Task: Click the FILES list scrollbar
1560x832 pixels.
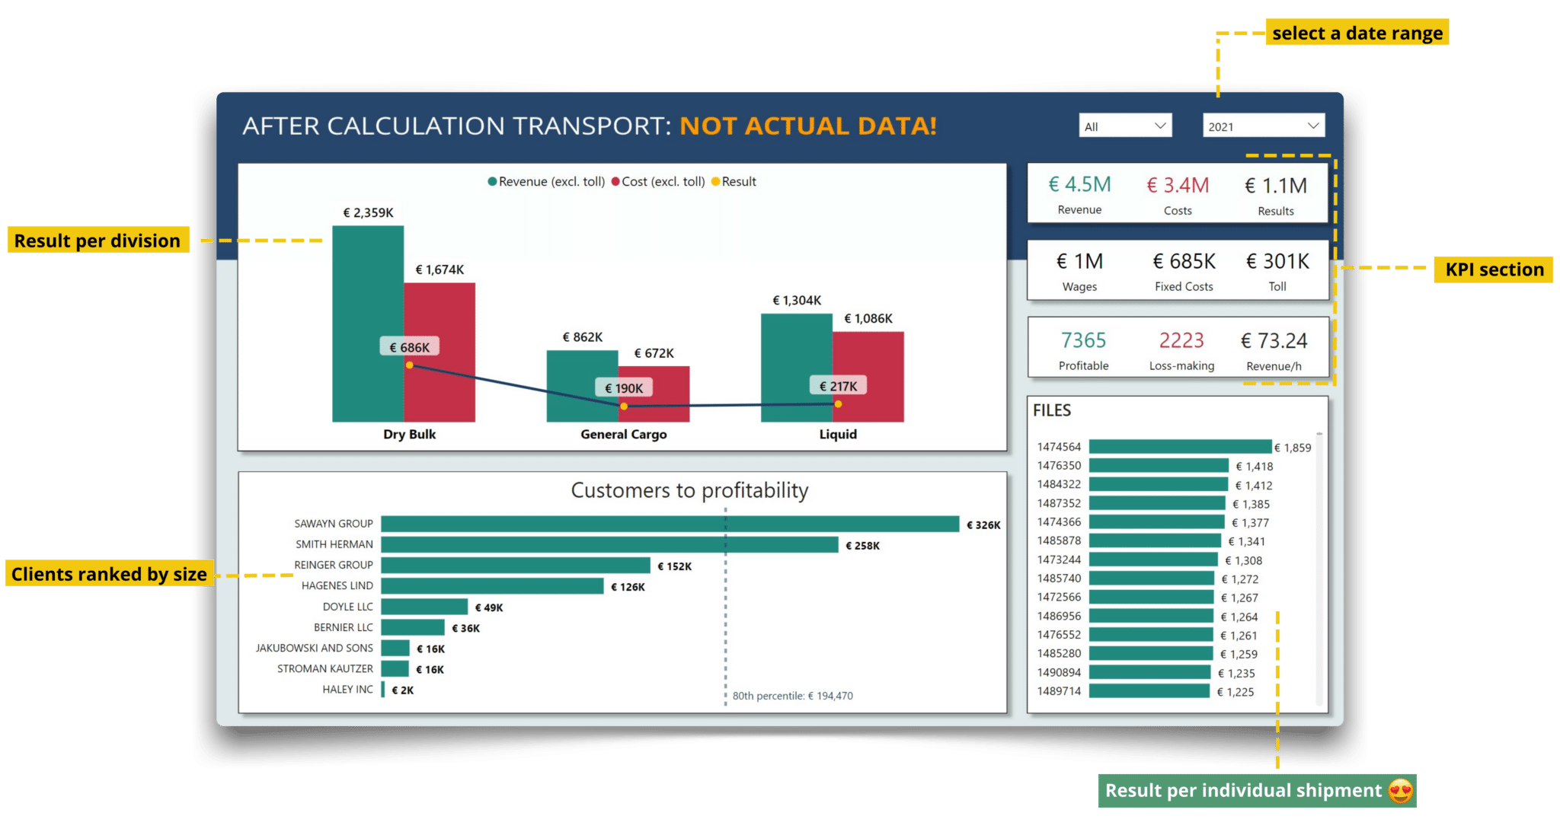Action: click(1319, 569)
